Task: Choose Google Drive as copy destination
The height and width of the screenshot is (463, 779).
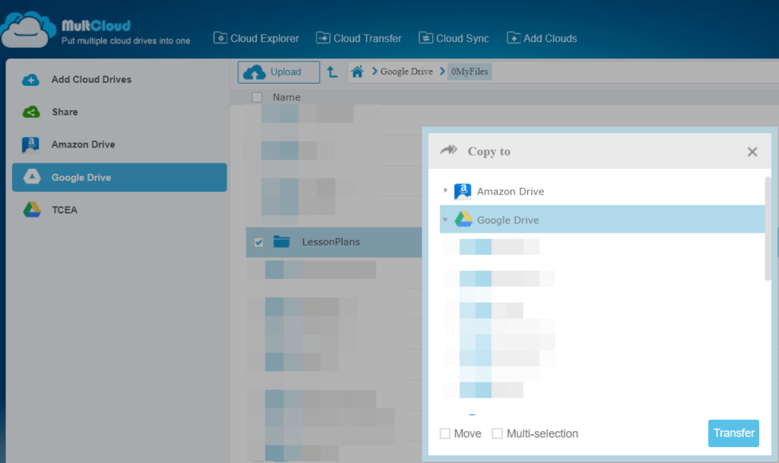Action: pyautogui.click(x=507, y=220)
